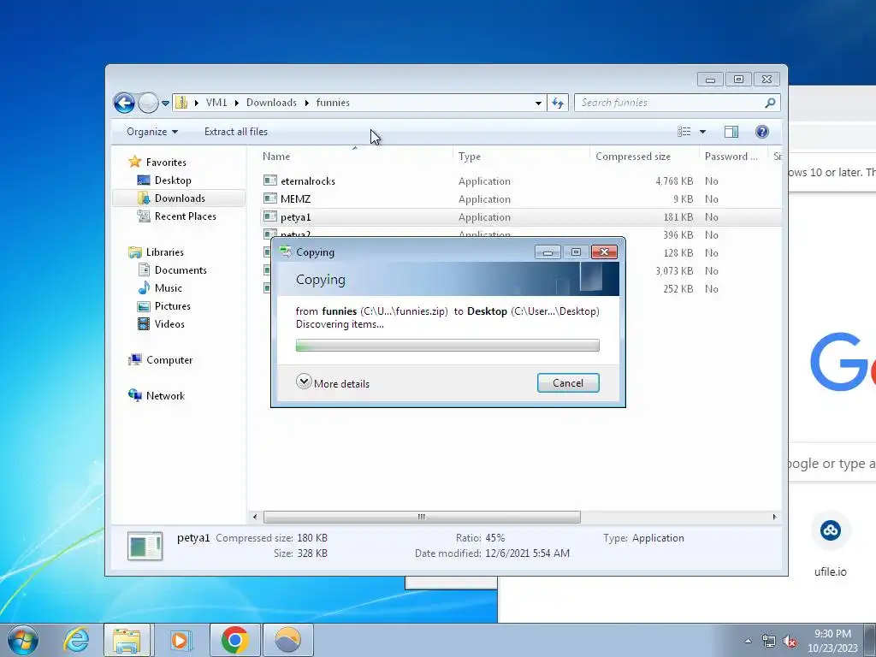Screen dimensions: 876x657
Task: Open the view options dropdown arrow
Action: tap(703, 132)
